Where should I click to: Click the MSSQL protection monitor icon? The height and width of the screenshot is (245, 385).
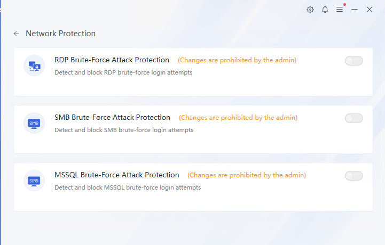(34, 181)
